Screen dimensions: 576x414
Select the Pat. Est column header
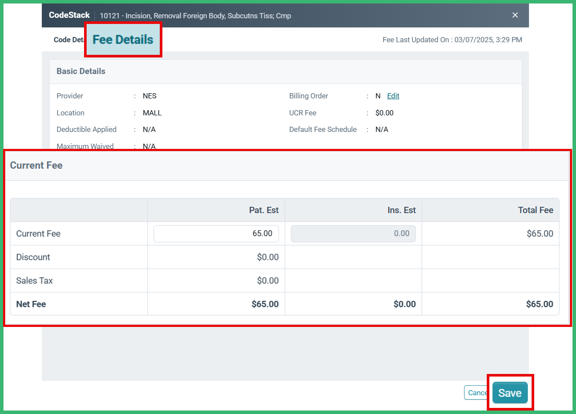(263, 210)
